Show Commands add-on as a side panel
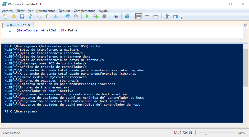 point(176,16)
